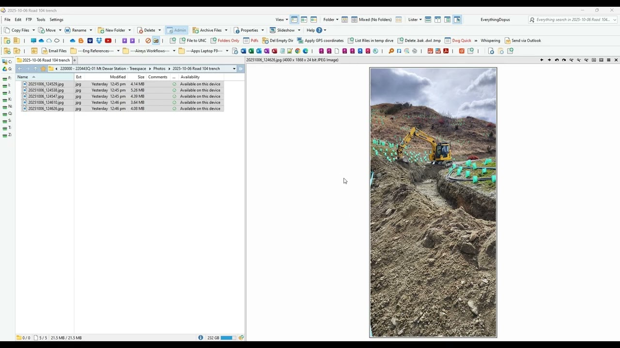
Task: Select file 20251006_124610.jpg
Action: tap(46, 102)
